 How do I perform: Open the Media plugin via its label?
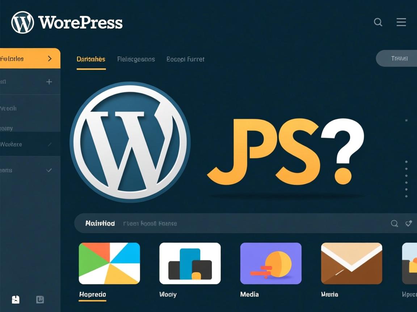coord(249,294)
